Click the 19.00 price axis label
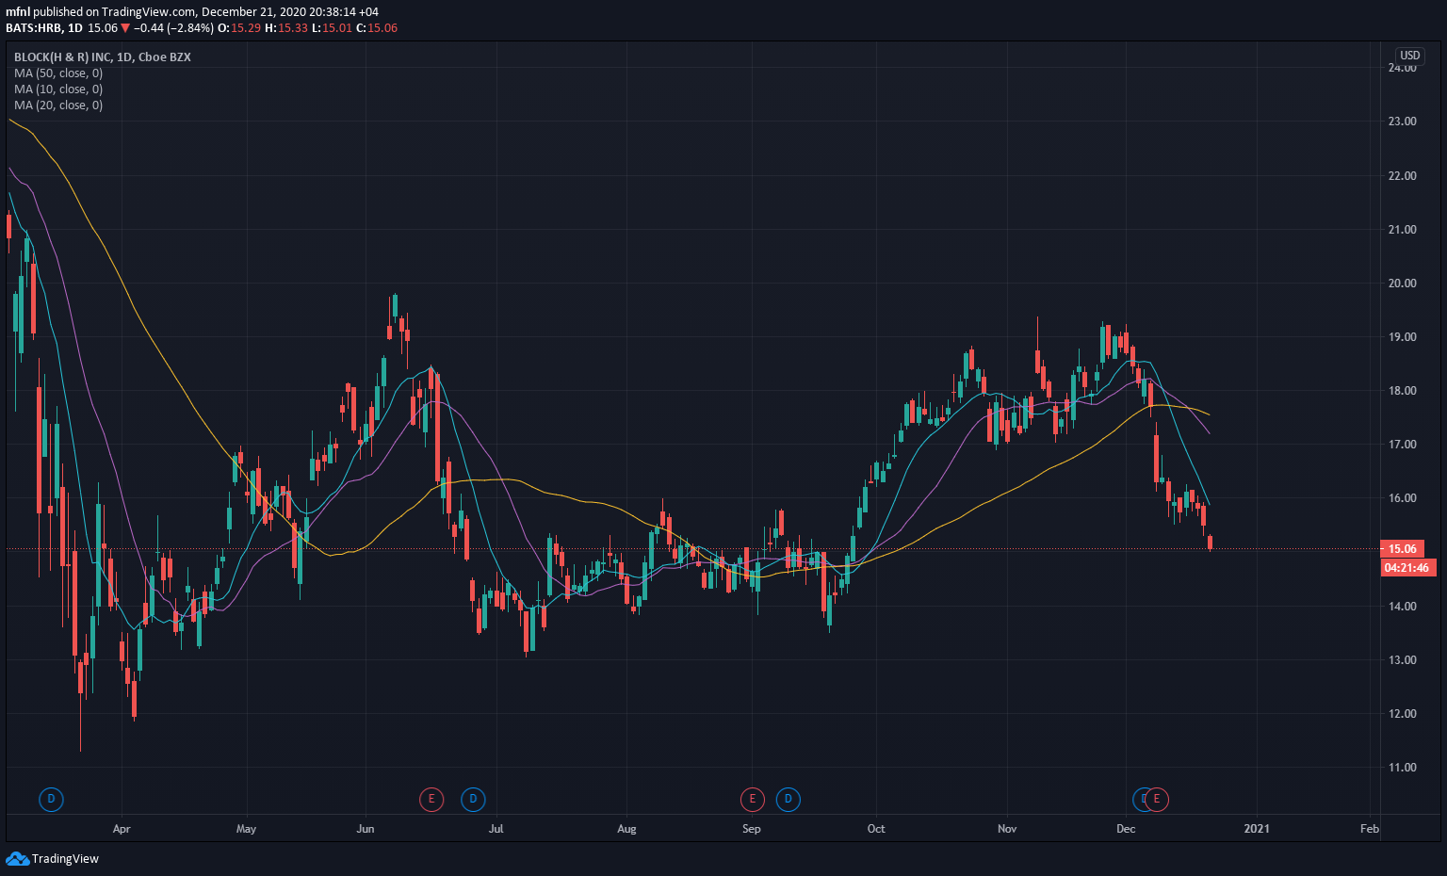This screenshot has height=876, width=1447. click(x=1403, y=337)
